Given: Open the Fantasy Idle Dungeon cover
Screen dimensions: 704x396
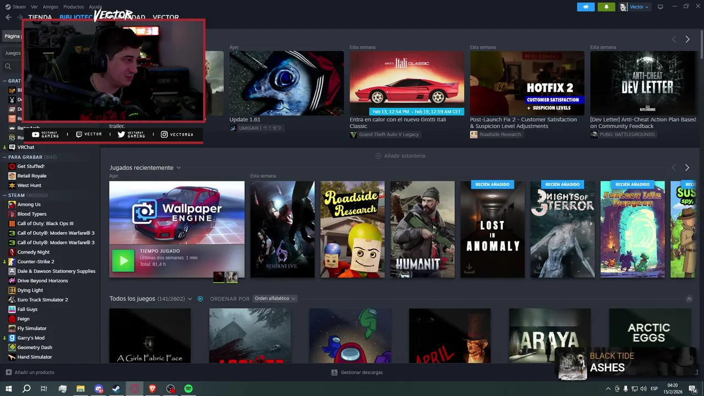Looking at the screenshot, I should 632,229.
